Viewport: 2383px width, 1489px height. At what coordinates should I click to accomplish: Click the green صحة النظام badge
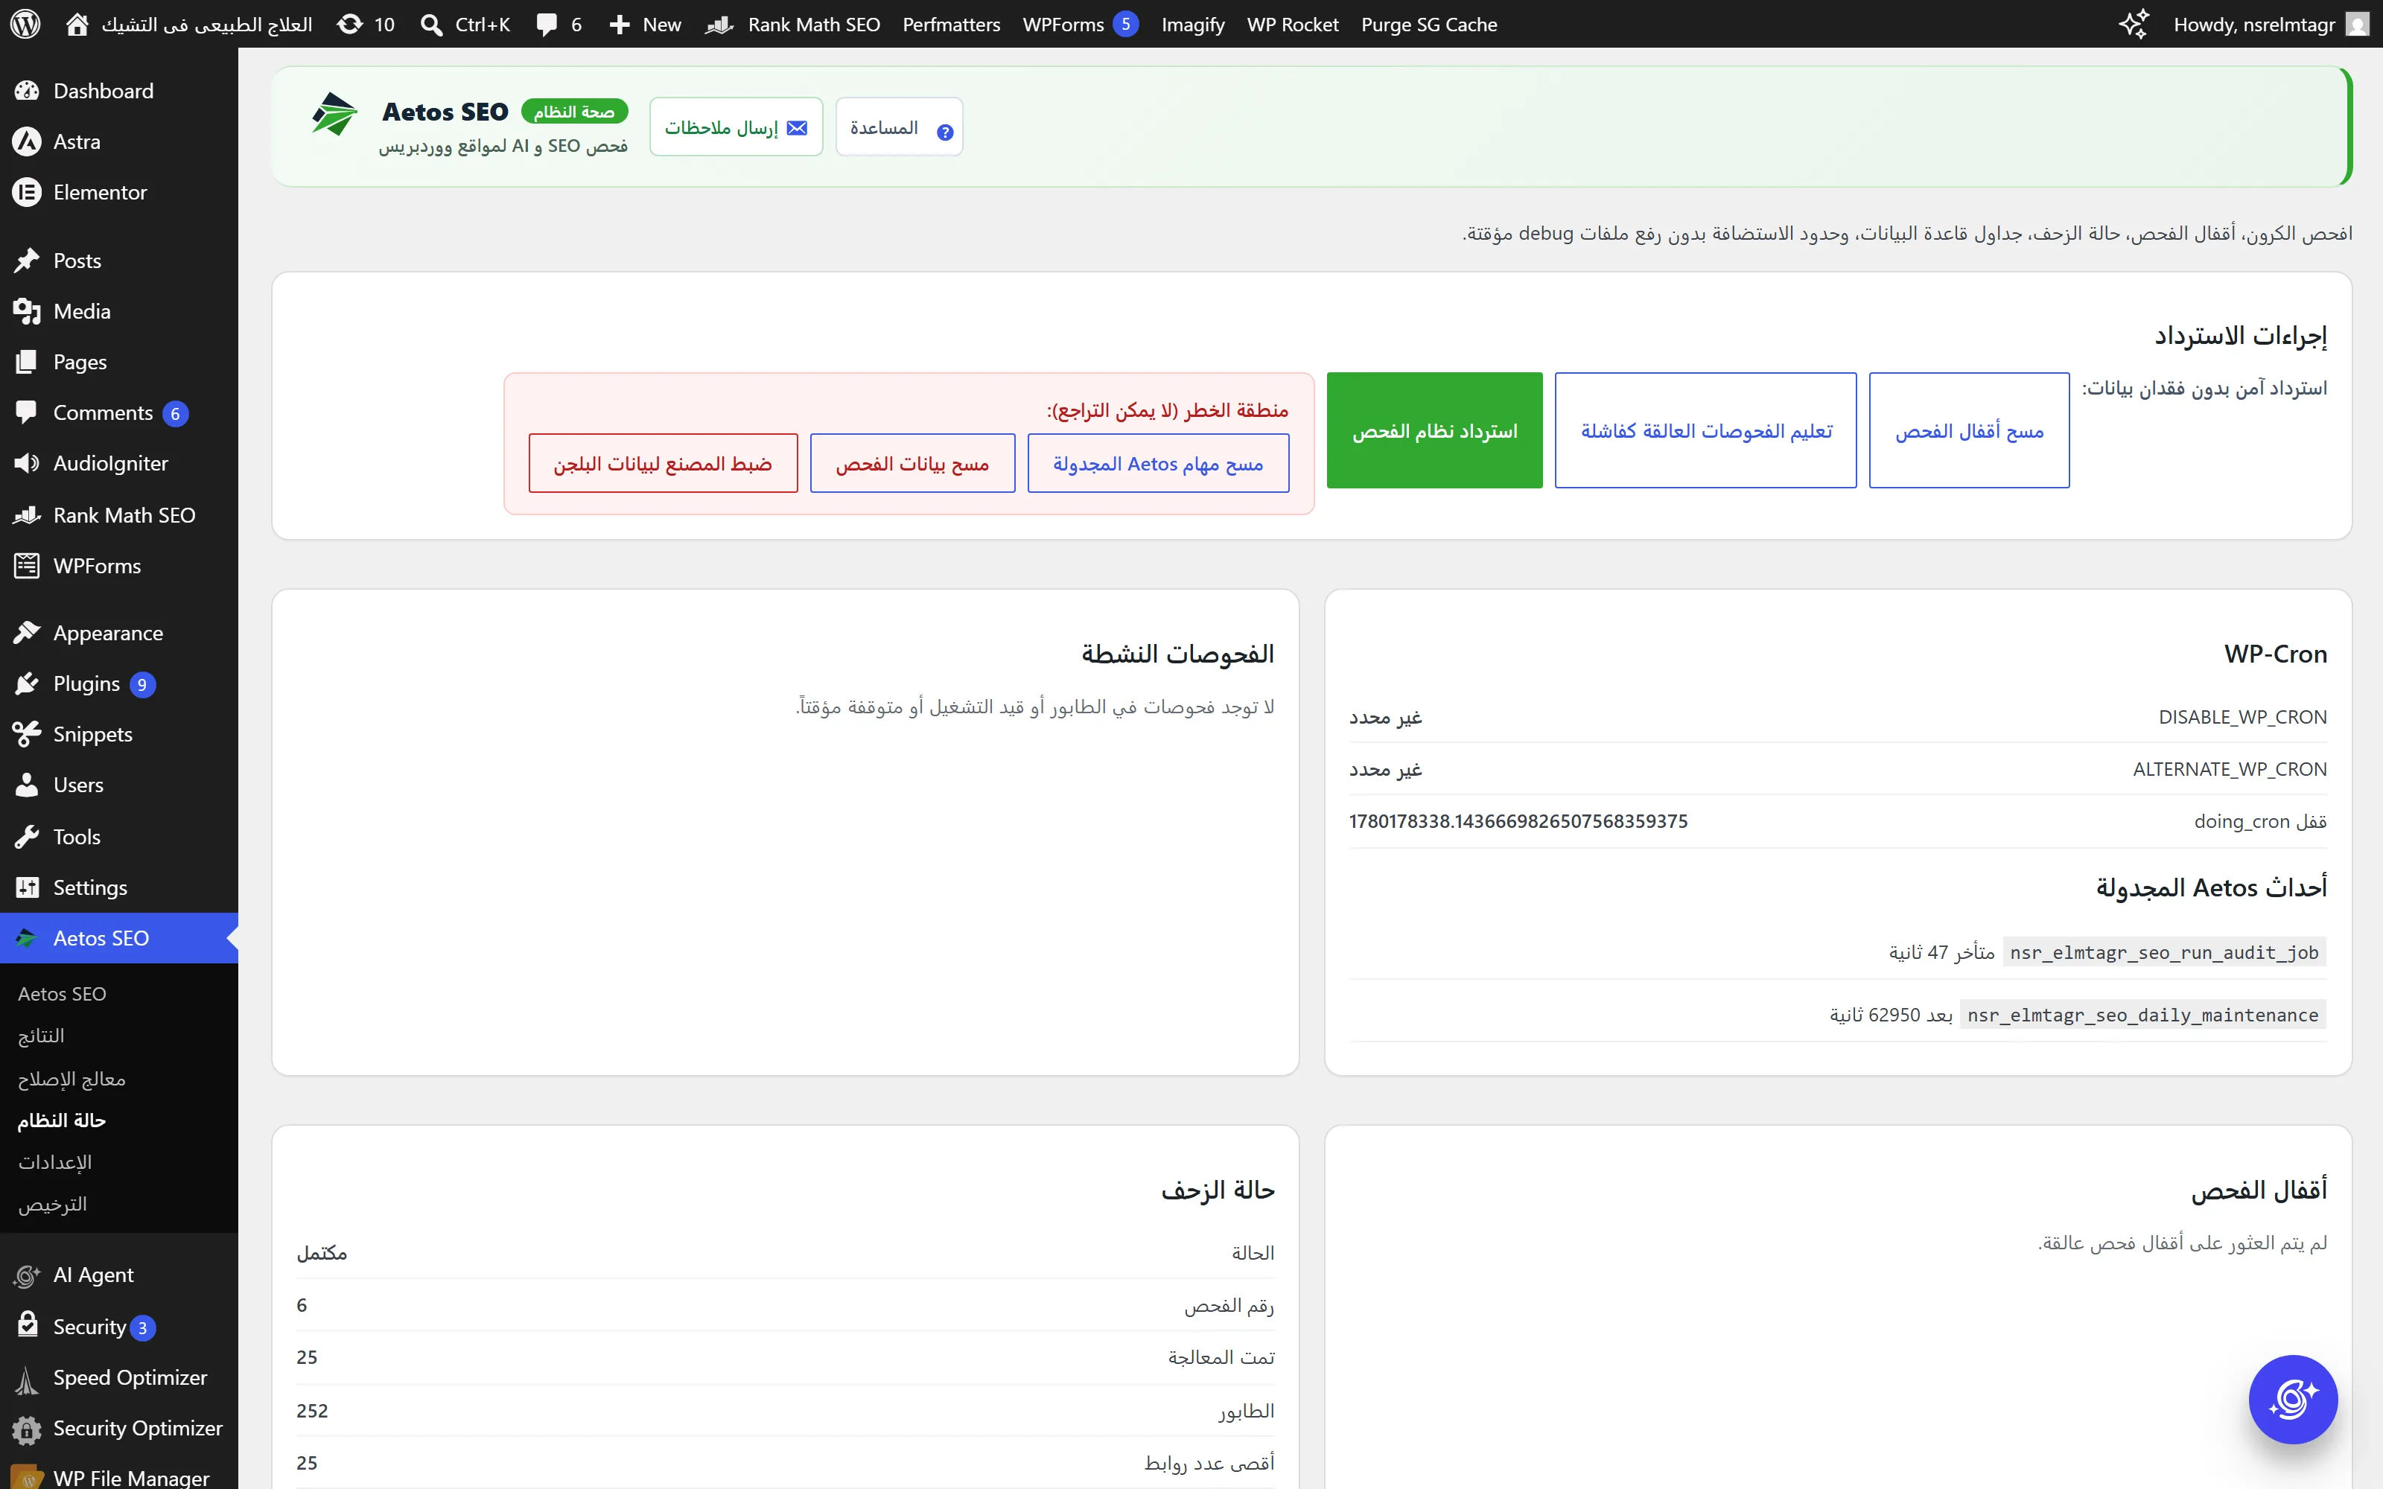[574, 112]
